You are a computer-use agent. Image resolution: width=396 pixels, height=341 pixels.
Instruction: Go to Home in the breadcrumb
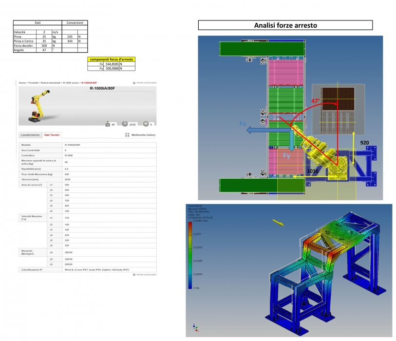click(22, 83)
